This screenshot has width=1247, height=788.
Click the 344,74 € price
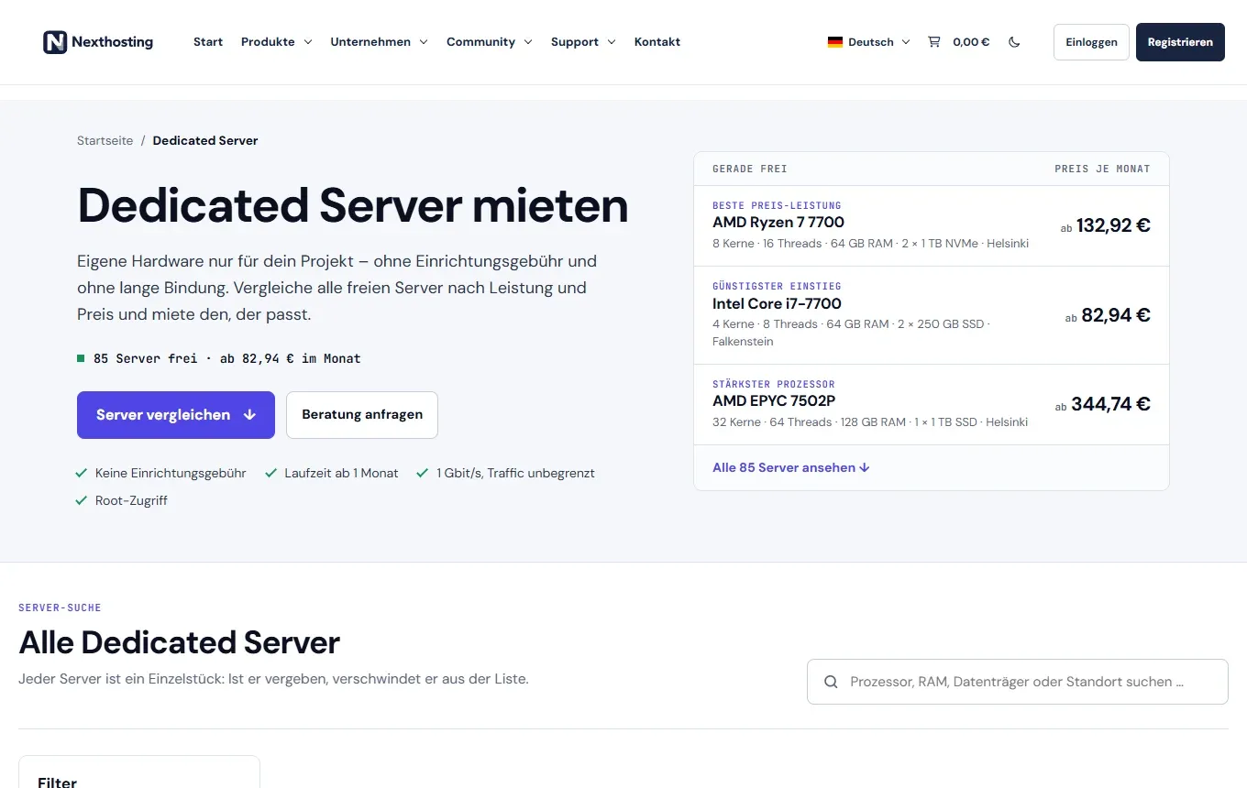pyautogui.click(x=1110, y=404)
